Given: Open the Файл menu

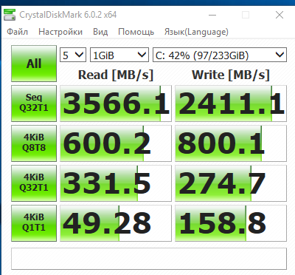Looking at the screenshot, I should tap(18, 32).
